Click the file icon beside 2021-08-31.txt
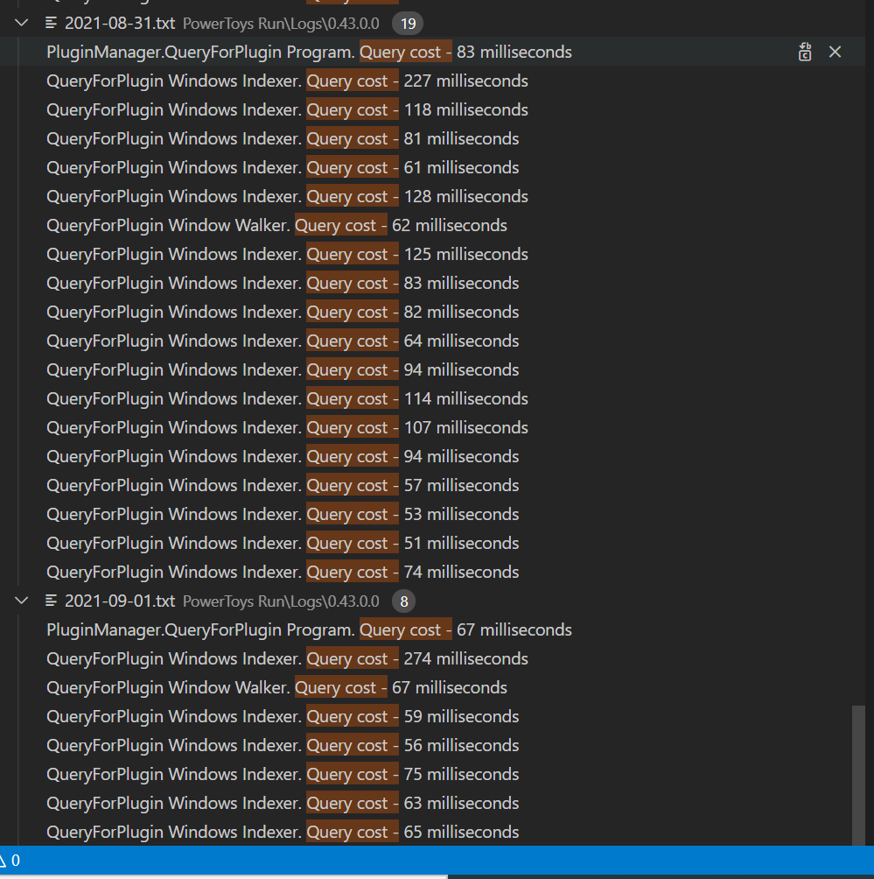 point(51,23)
